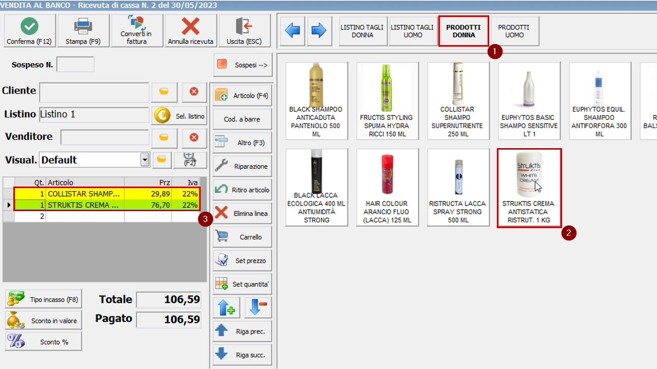Select the Prodotti Uomo tab
This screenshot has height=369, width=657.
pos(514,31)
